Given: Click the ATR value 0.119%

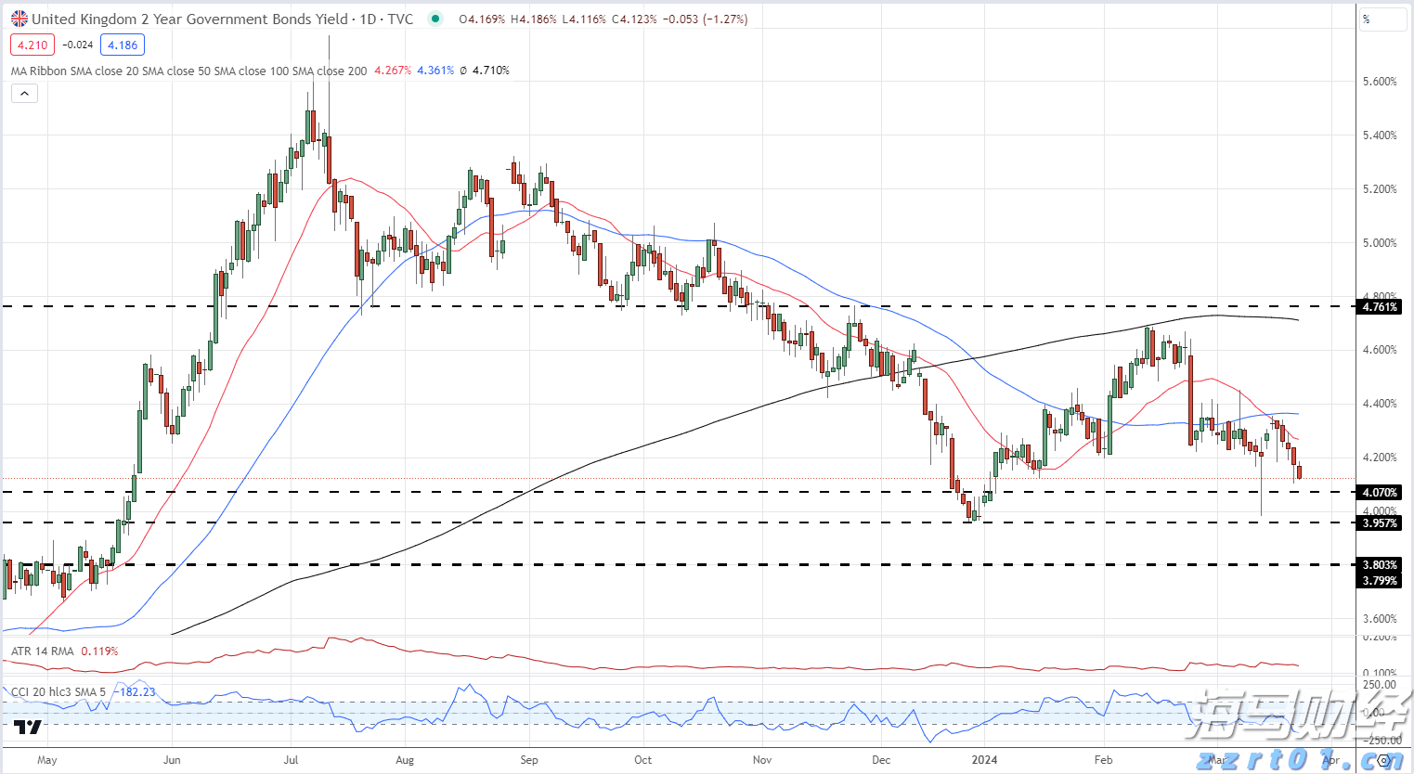Looking at the screenshot, I should coord(99,651).
